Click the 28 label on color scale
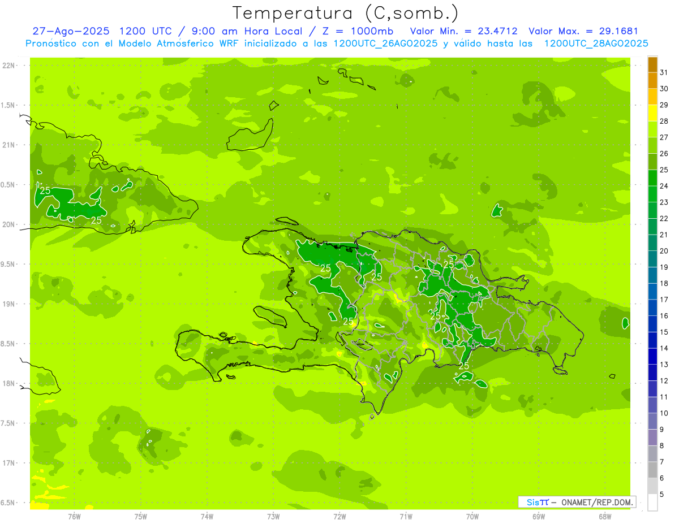This screenshot has width=679, height=524. tap(664, 121)
